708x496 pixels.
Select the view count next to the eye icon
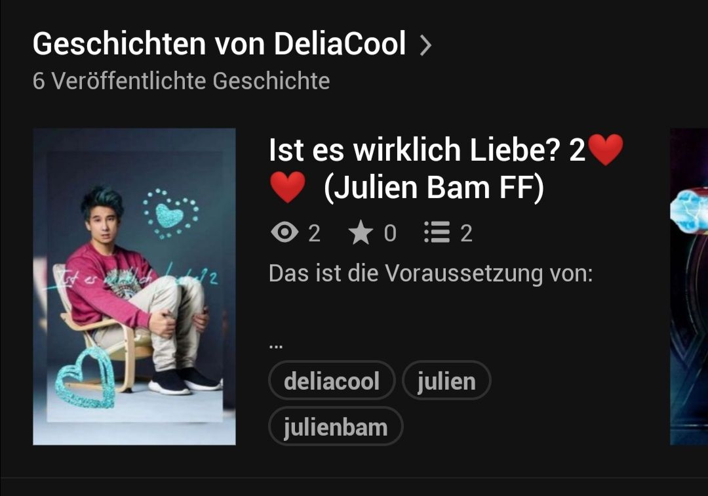tap(314, 234)
